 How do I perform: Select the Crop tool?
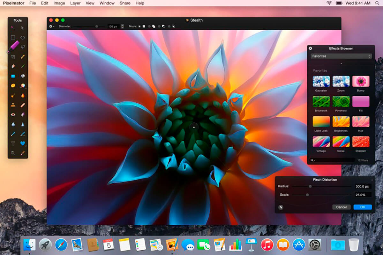click(13, 57)
